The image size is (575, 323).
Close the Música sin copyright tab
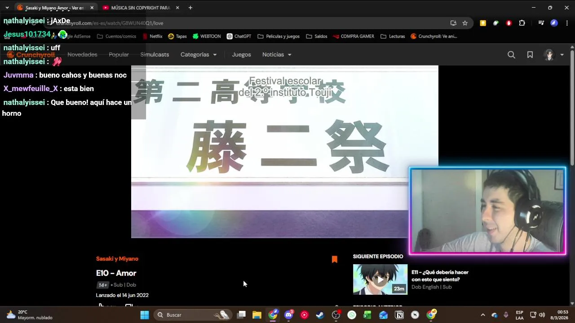pos(177,8)
